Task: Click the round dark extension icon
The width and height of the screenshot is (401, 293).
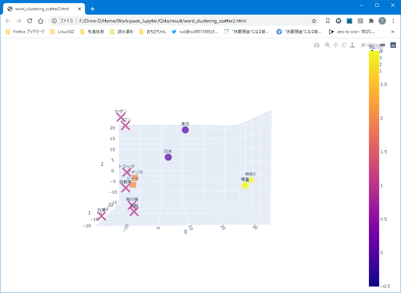Action: [339, 21]
